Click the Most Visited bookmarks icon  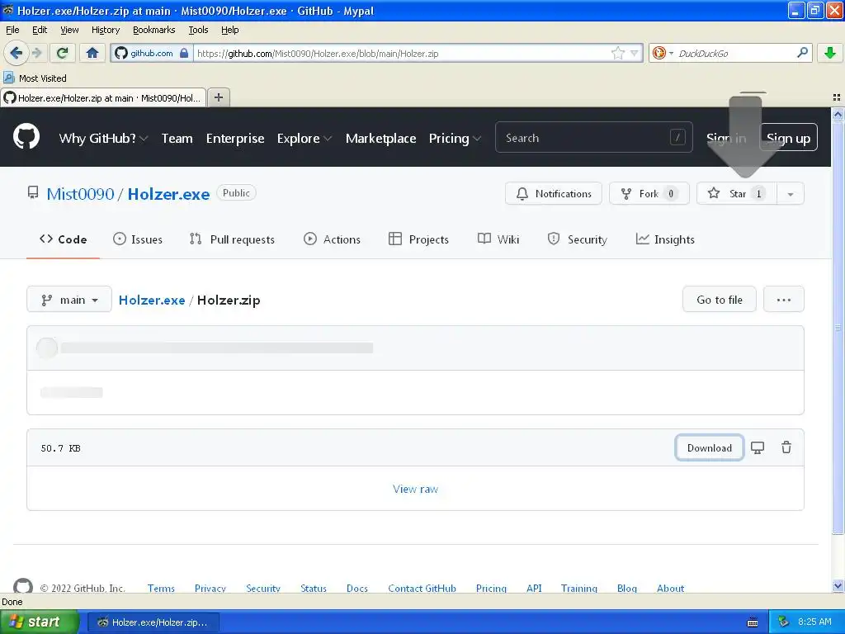pos(8,78)
